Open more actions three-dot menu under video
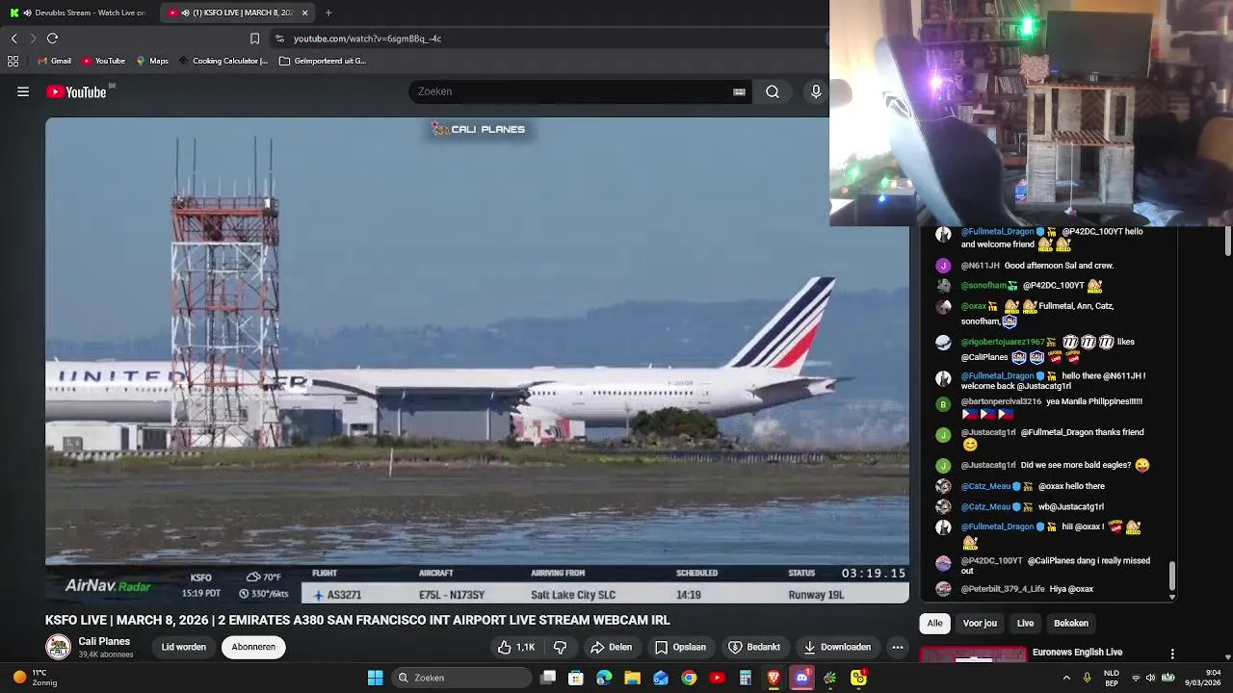The image size is (1233, 693). [898, 647]
